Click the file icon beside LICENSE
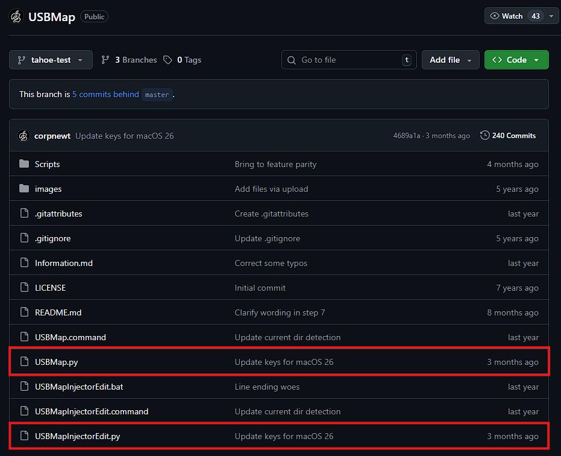Image resolution: width=561 pixels, height=456 pixels. [24, 287]
